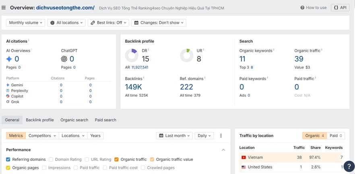Click info icon next to Organic keywords
The height and width of the screenshot is (174, 355).
pyautogui.click(x=274, y=50)
